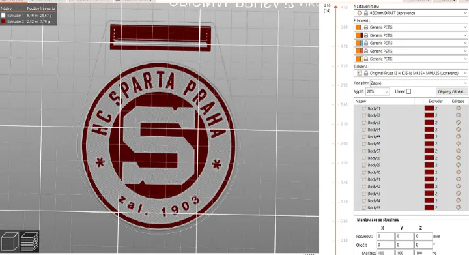Open the edit settings icon for Body63
Screen dimensions: 469x255
(x=458, y=123)
